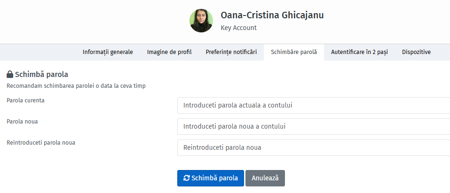Click the new password input field
The height and width of the screenshot is (193, 450).
click(x=314, y=126)
